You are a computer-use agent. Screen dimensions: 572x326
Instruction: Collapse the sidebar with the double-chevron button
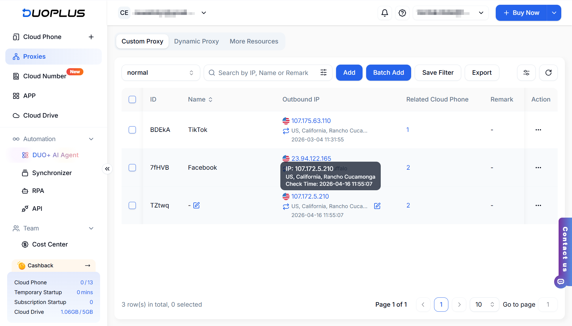pos(107,169)
